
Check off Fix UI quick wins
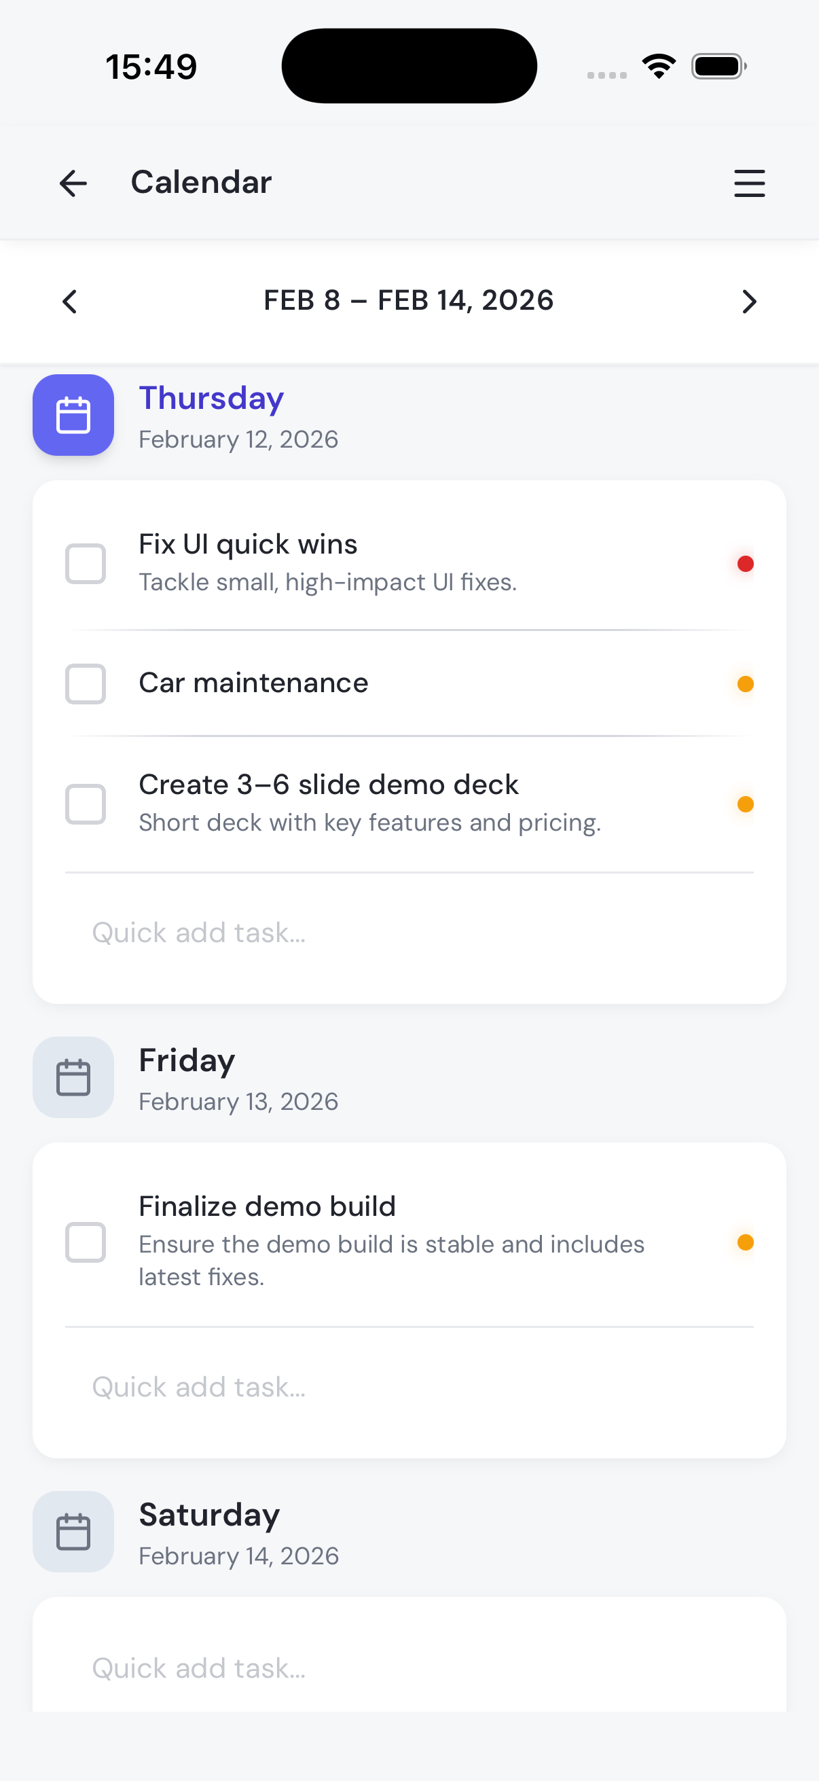(86, 564)
